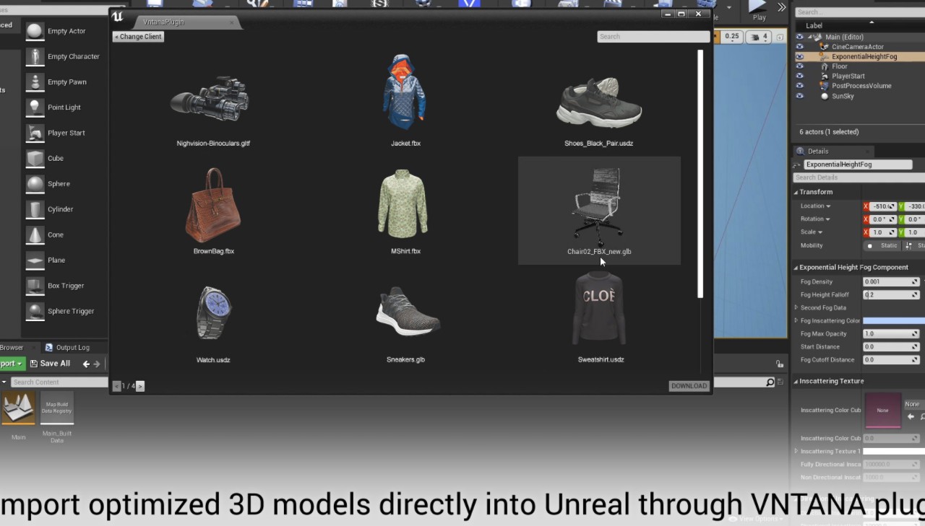
Task: Click the Empty Character icon
Action: (35, 57)
